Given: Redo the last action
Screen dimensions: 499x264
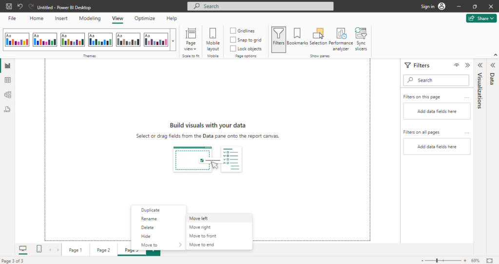Looking at the screenshot, I should (31, 6).
